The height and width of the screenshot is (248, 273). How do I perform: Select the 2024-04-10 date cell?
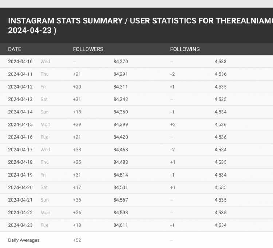[x=20, y=62]
